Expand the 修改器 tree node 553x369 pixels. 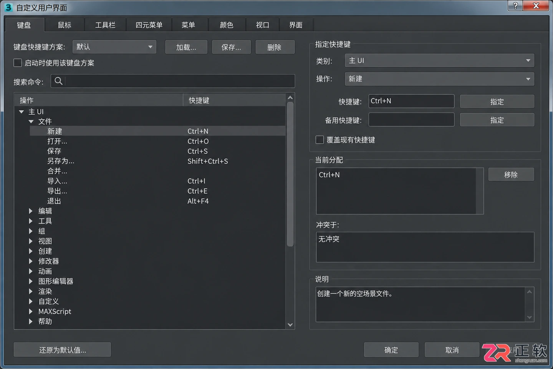pos(31,261)
